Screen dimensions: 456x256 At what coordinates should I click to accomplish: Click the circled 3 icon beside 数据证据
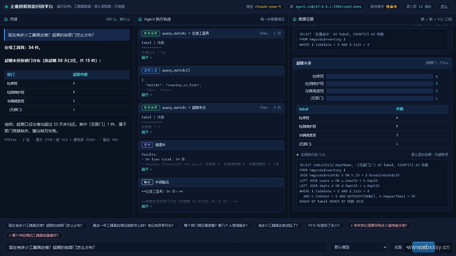294,19
